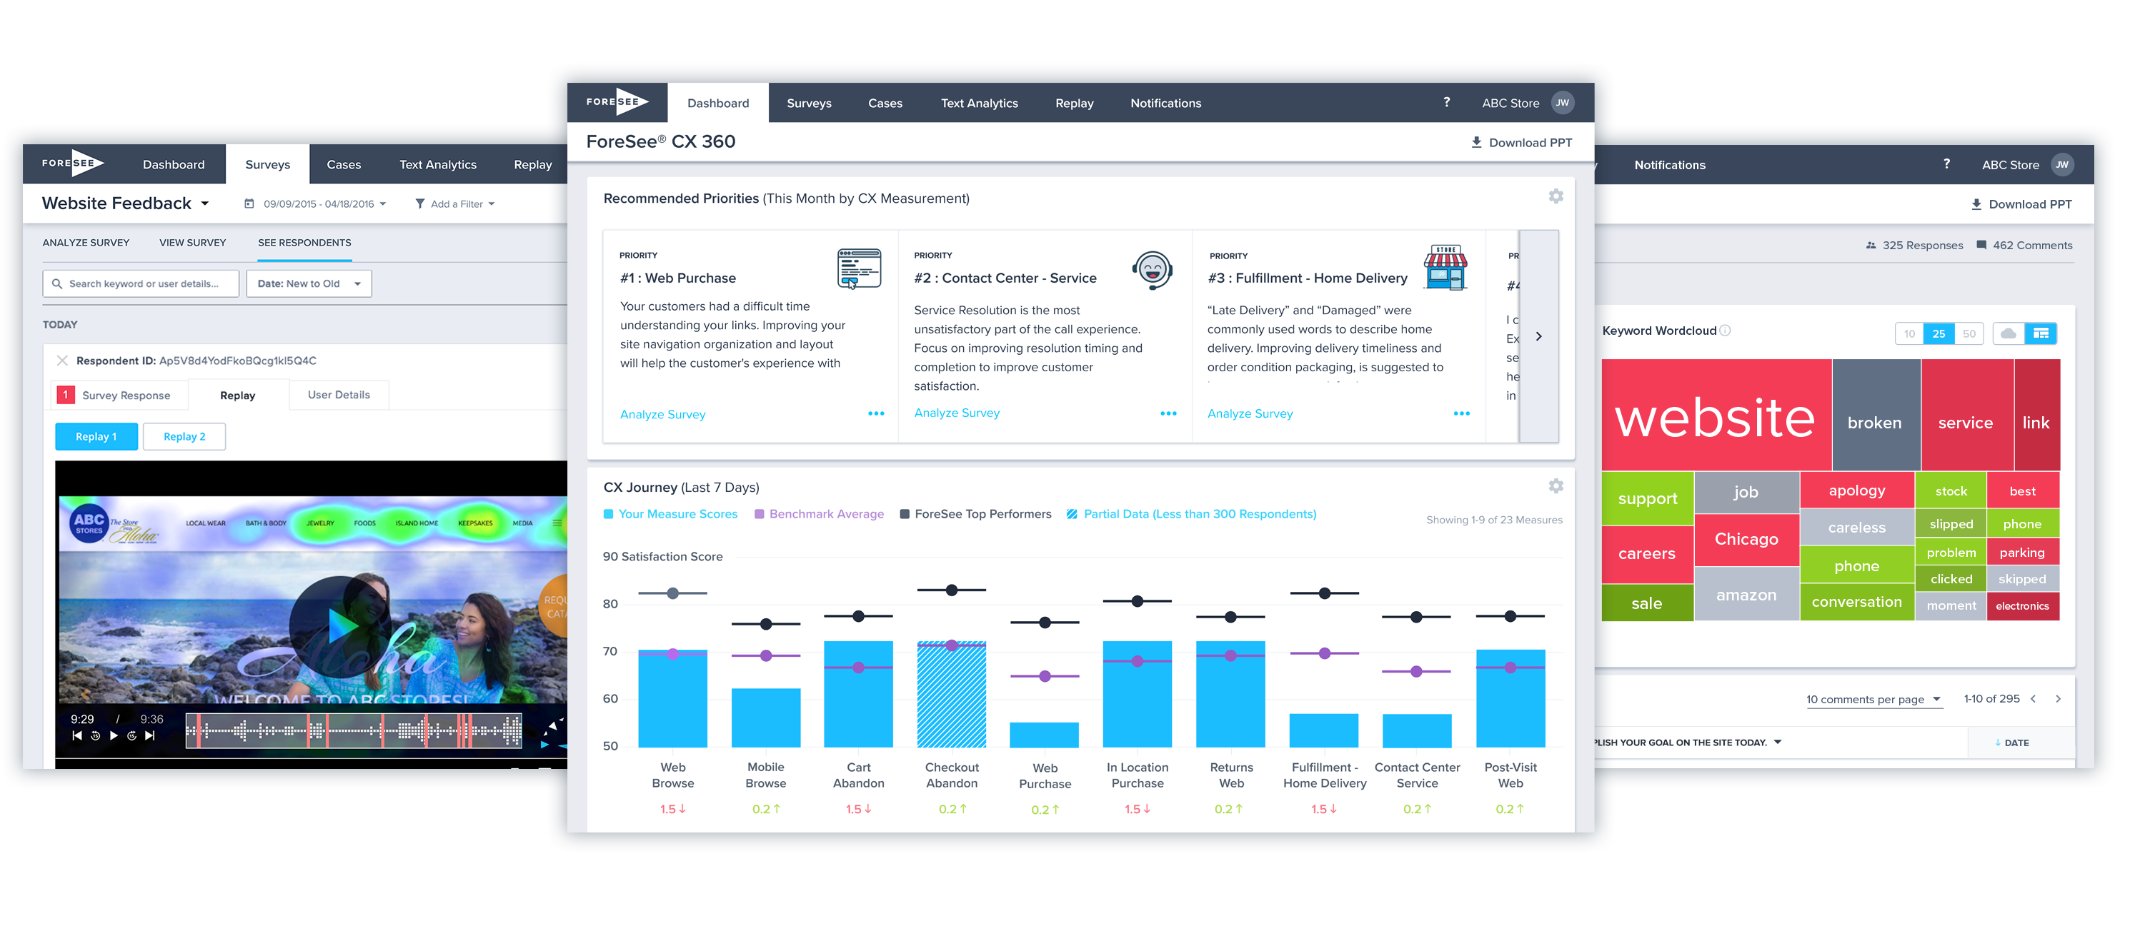Switch the word cloud to treemap view

click(x=2041, y=334)
